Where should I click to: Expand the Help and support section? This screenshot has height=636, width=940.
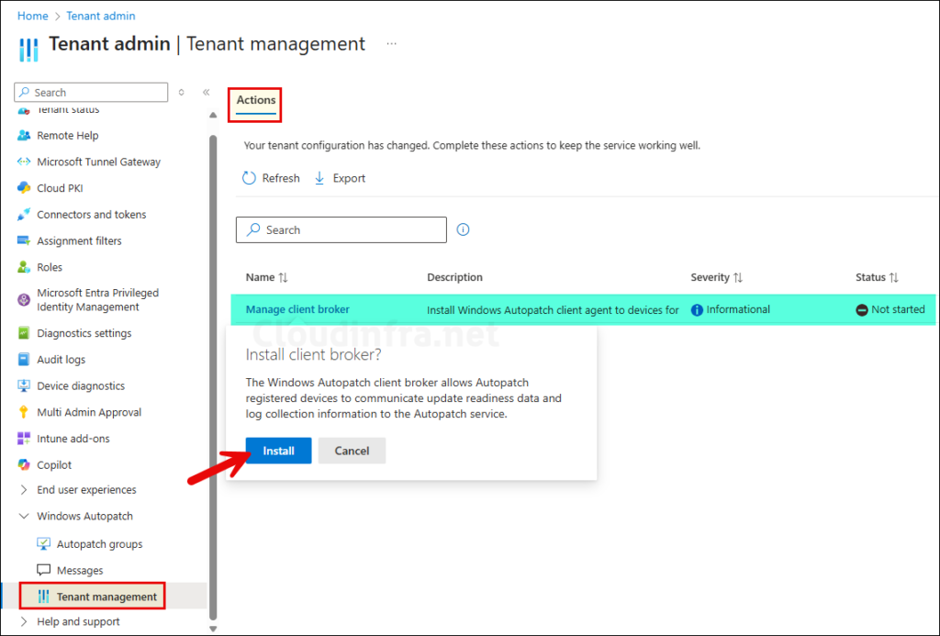[24, 622]
